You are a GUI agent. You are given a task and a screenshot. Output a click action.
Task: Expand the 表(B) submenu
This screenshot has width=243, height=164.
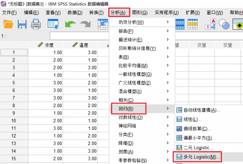tap(142, 57)
